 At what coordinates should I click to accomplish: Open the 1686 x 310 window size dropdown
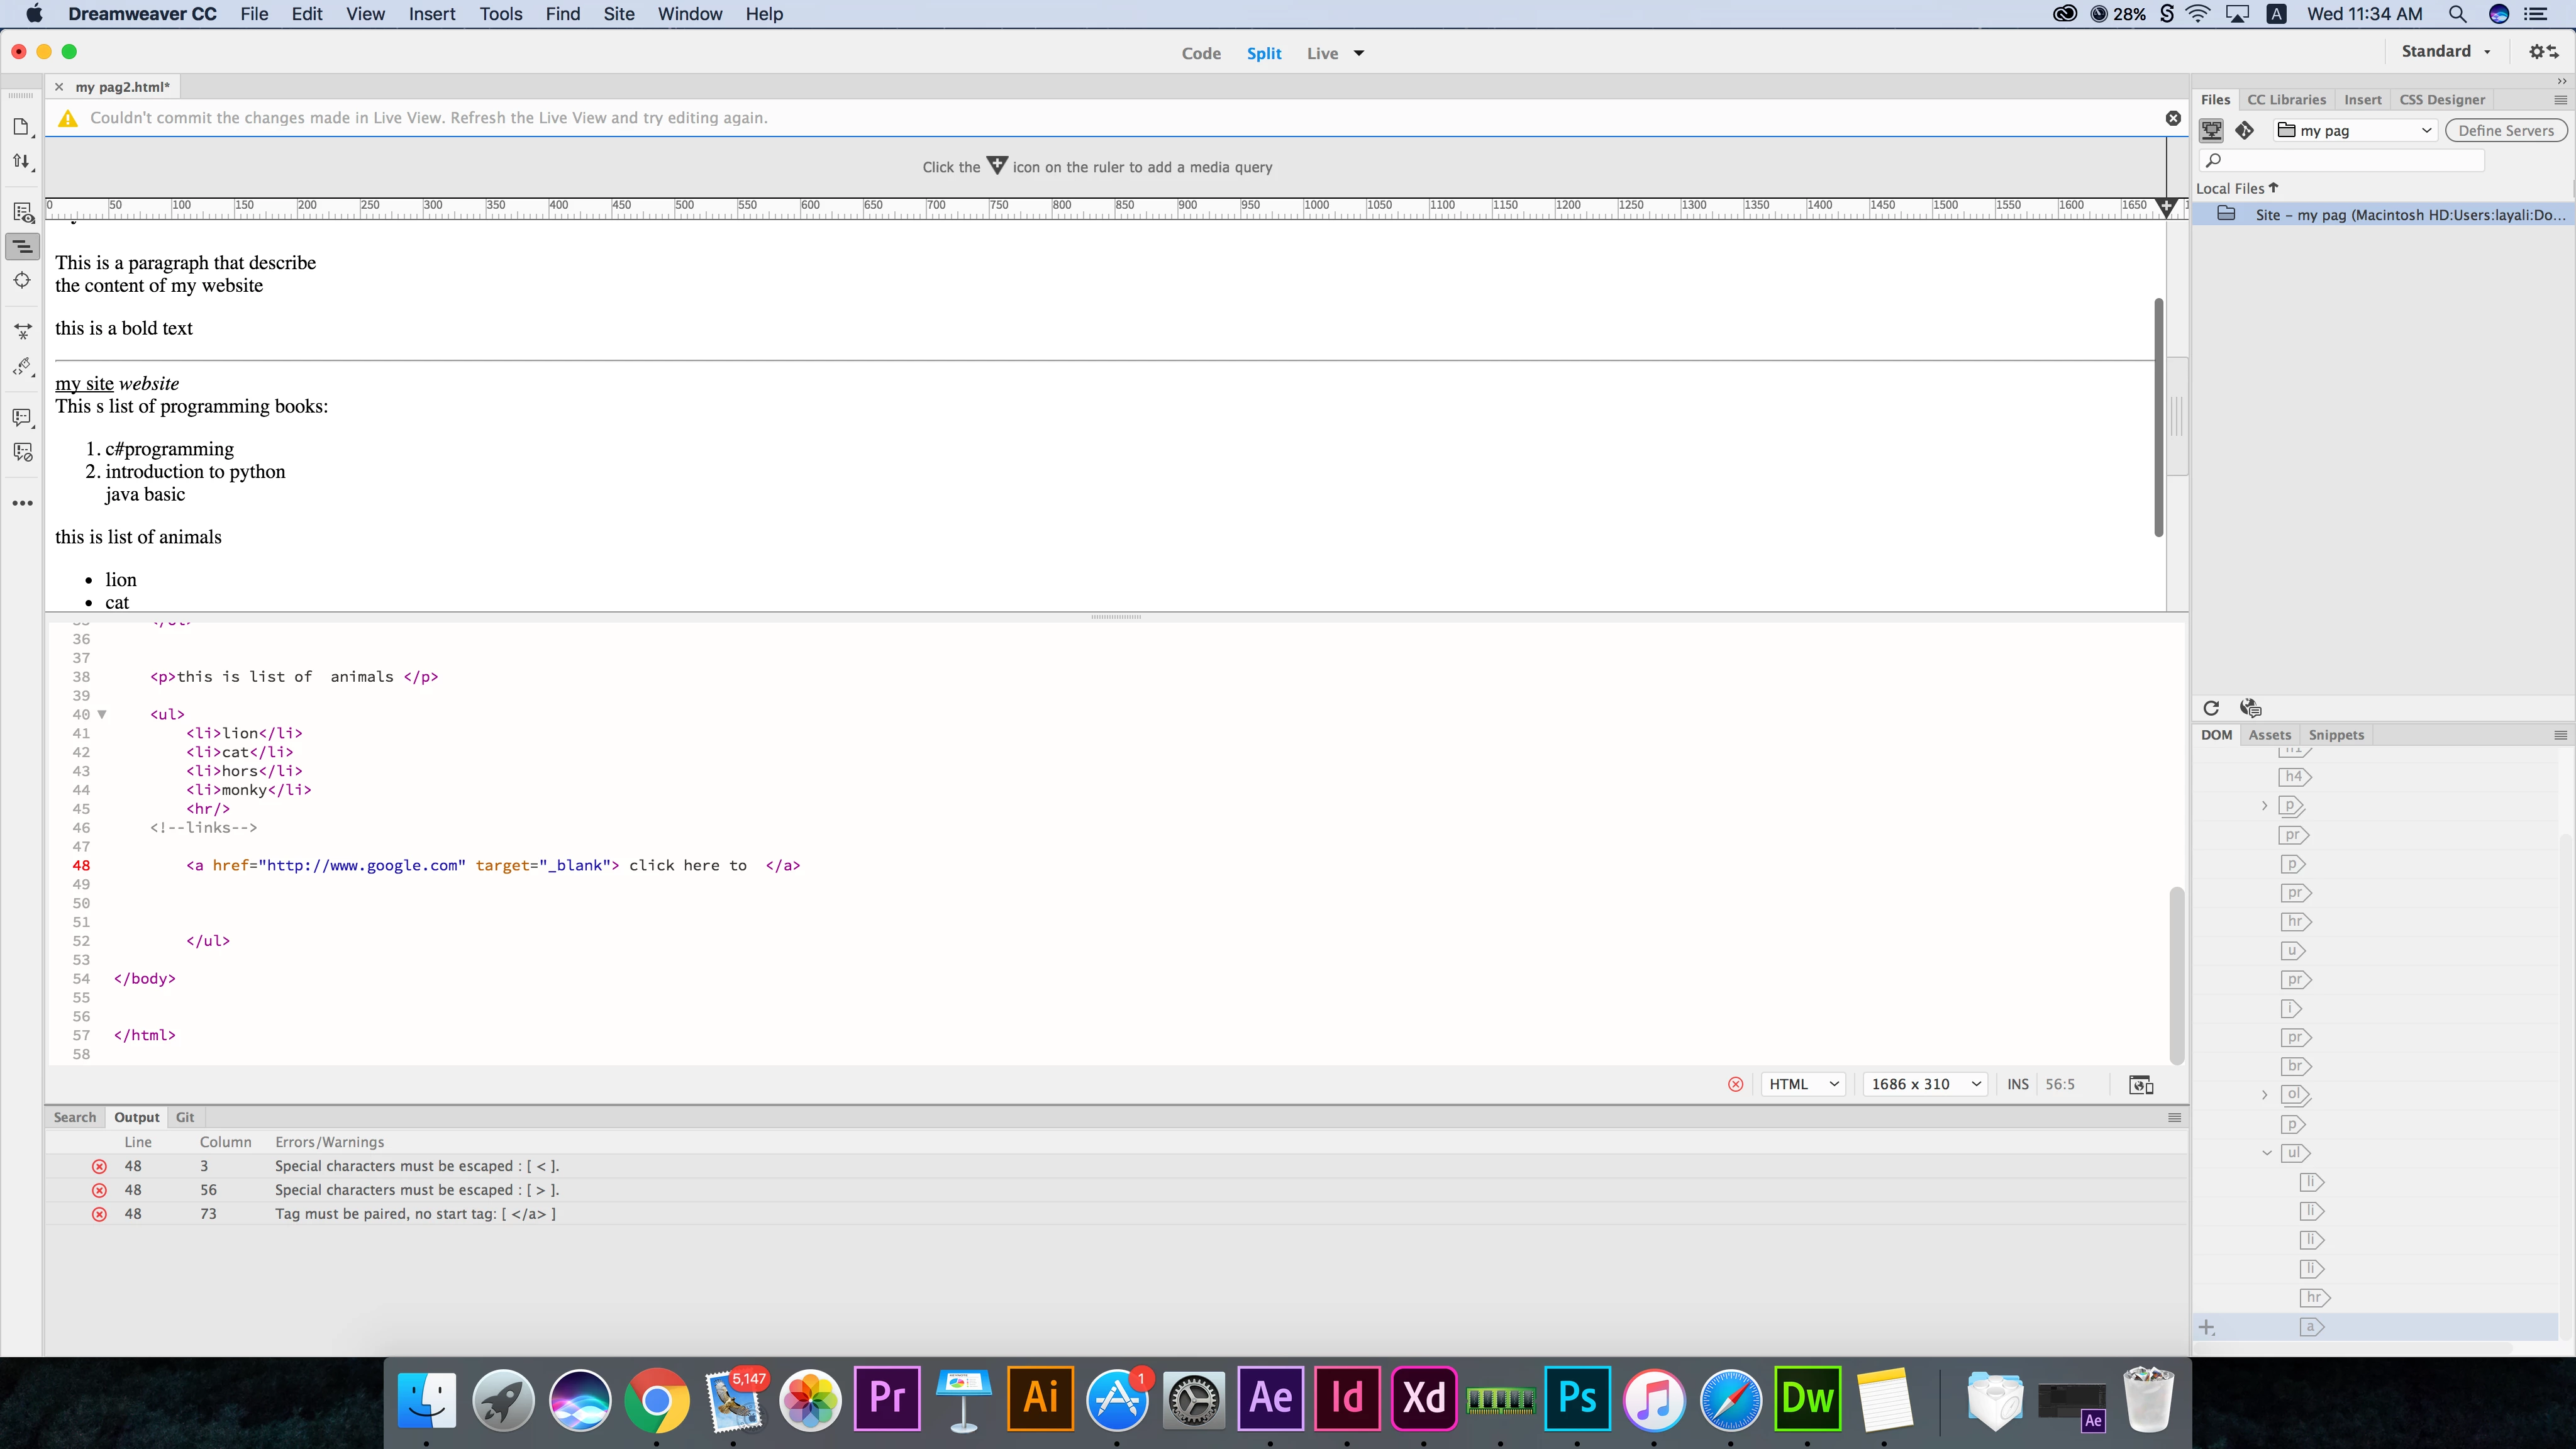tap(1925, 1084)
